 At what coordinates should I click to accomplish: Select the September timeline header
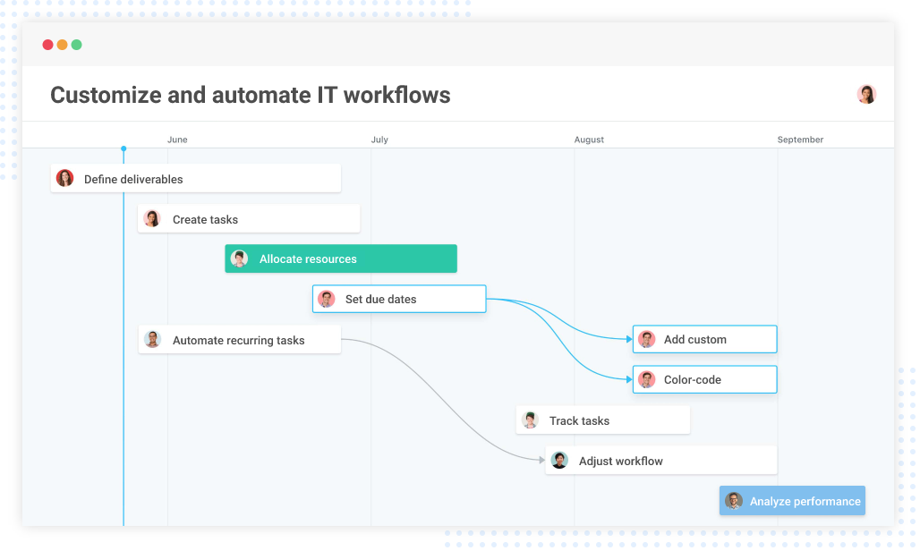point(800,140)
